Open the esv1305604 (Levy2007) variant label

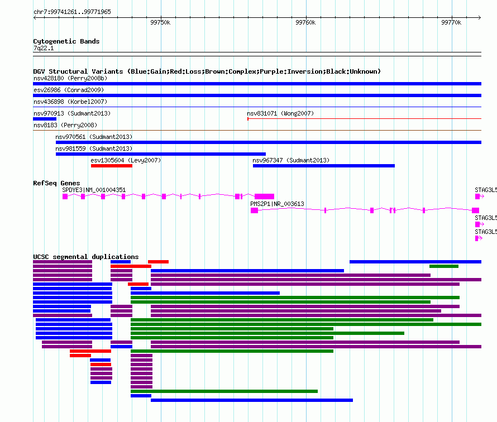(x=126, y=160)
